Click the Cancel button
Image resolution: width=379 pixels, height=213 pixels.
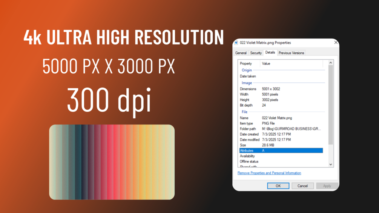tap(302, 186)
